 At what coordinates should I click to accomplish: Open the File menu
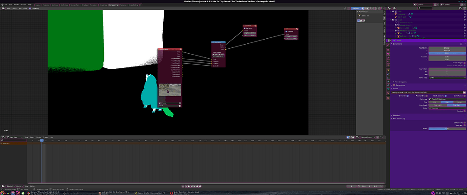(x=6, y=5)
